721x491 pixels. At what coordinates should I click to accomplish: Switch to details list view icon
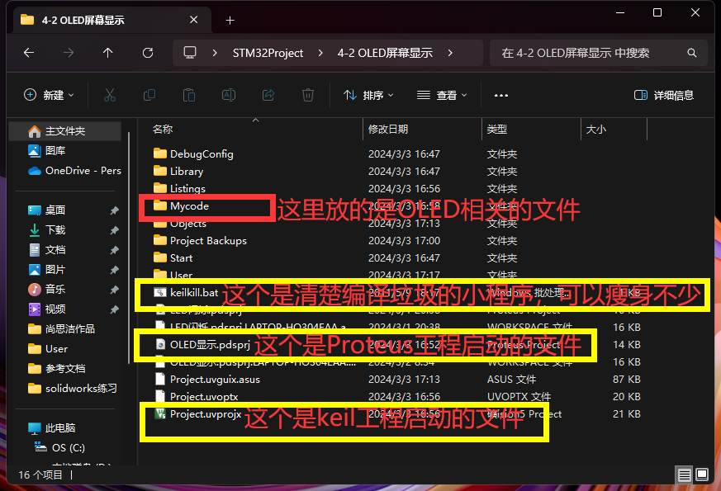click(x=684, y=474)
